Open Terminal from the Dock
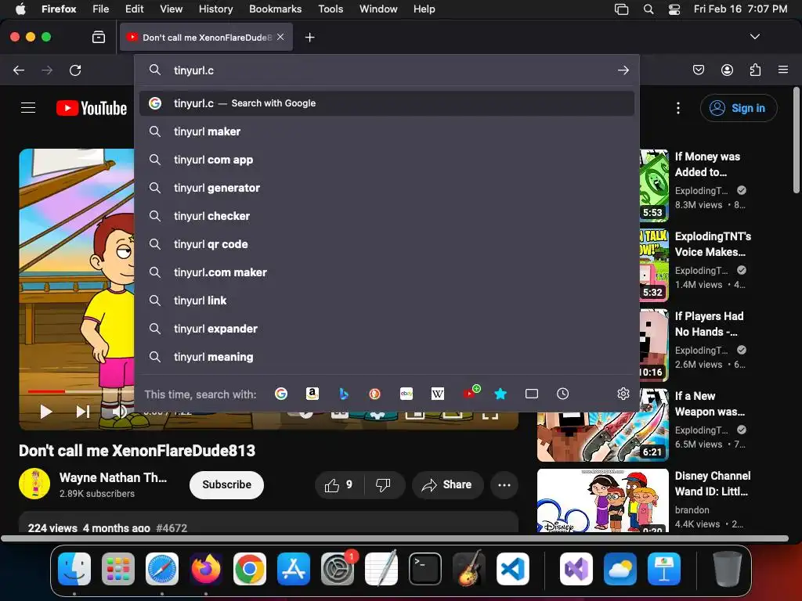The image size is (802, 601). click(425, 569)
